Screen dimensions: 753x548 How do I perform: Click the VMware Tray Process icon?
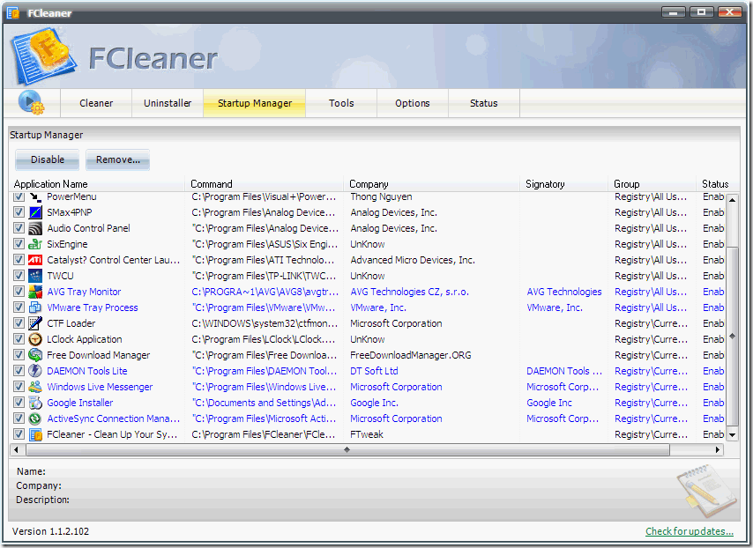point(35,307)
